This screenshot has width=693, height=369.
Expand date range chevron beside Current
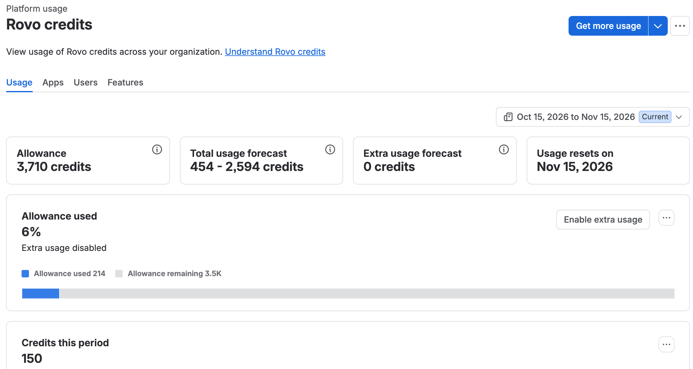(x=679, y=117)
